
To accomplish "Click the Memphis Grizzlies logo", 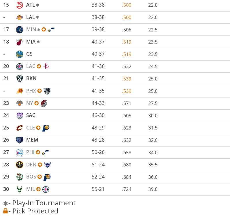I will [20, 140].
